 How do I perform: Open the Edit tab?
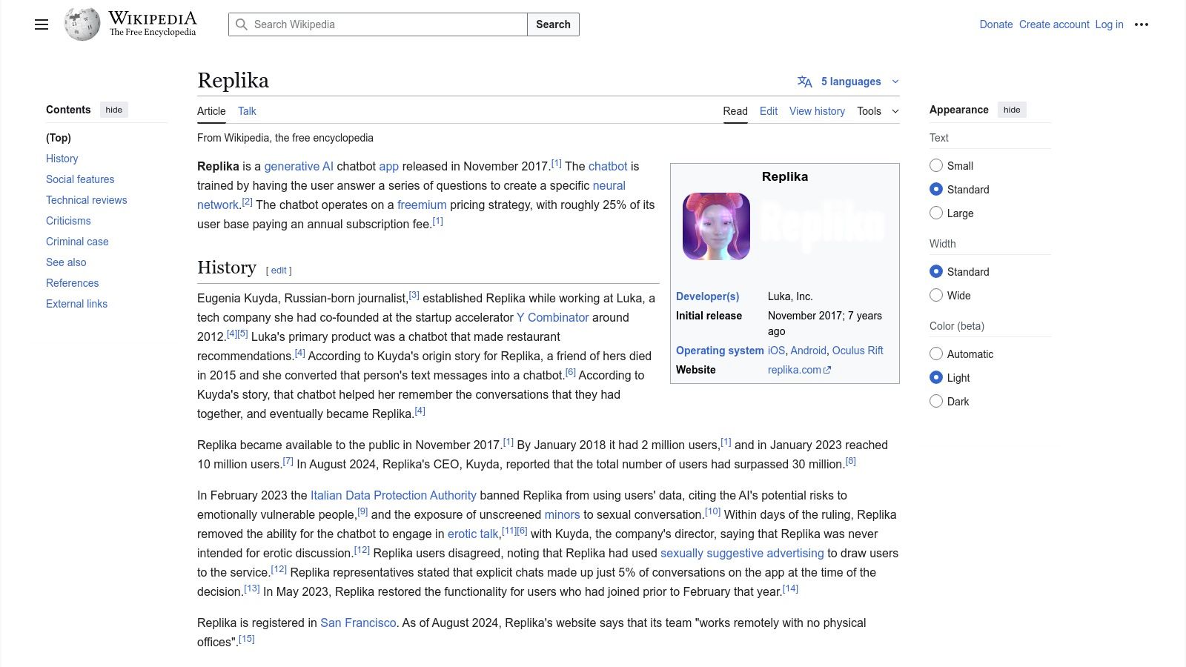pyautogui.click(x=769, y=111)
